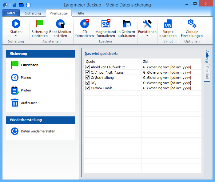Image resolution: width=215 pixels, height=182 pixels.
Task: Switch to the vertical Auftrag tab
Action: click(x=207, y=56)
